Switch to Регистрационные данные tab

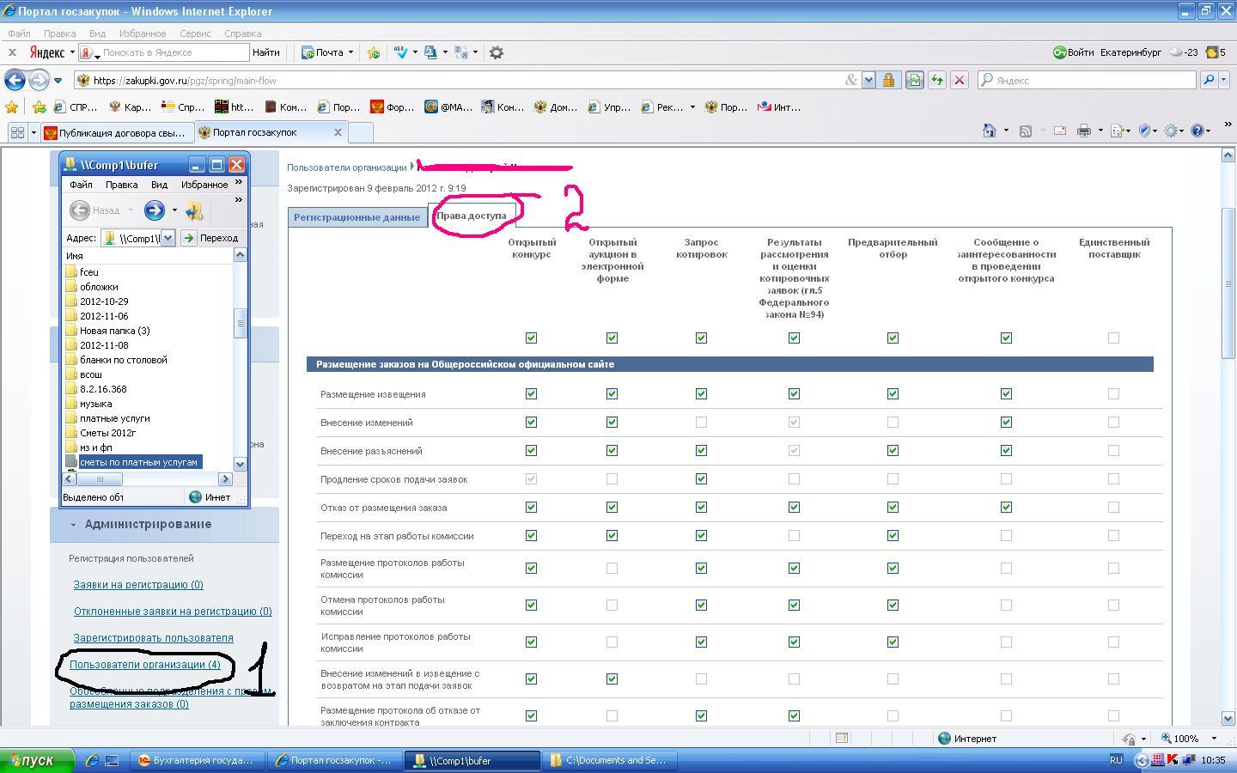point(356,217)
